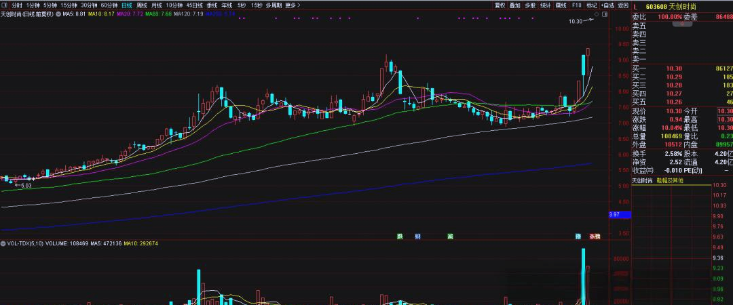Click the 返回 back button
733x305 pixels.
622,5
